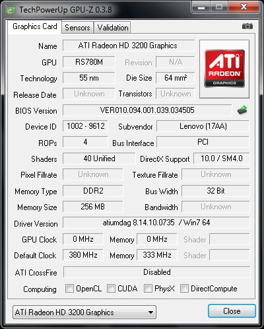Minimize the GPU-Z window

201,8
